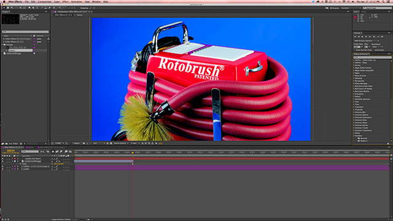
Task: Expand the Trapcode effects category
Action: (x=354, y=109)
